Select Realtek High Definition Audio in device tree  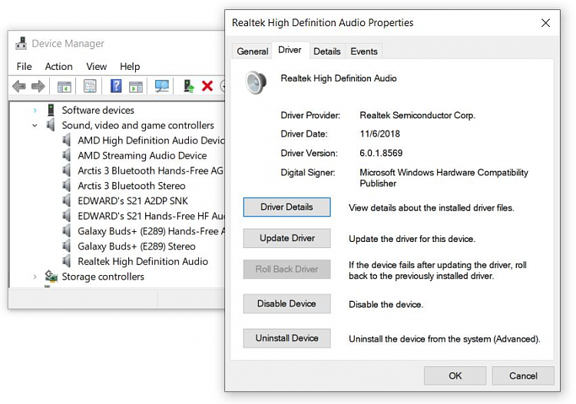(x=143, y=261)
